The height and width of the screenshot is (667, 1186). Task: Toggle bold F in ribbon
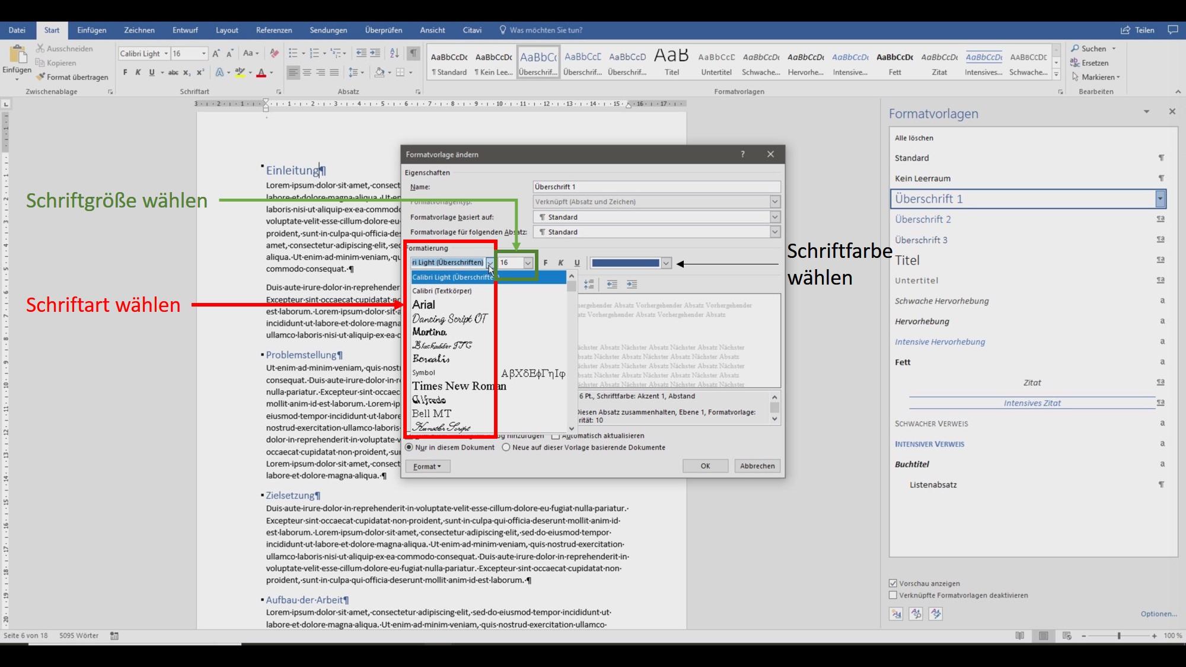[x=125, y=72]
